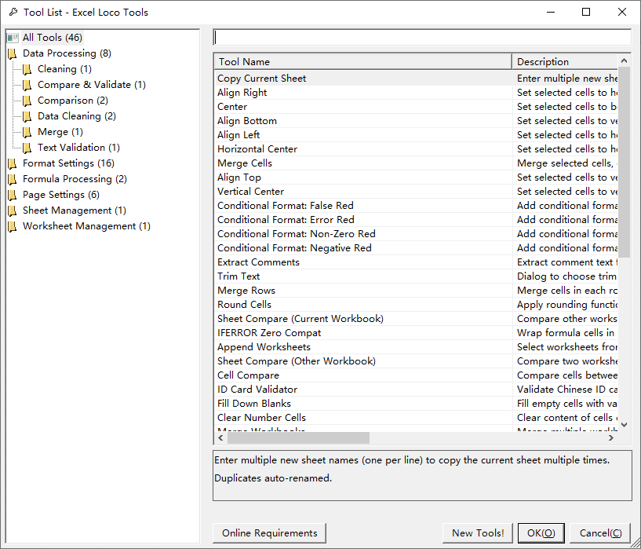
Task: Select the Vertical Center tool row
Action: pyautogui.click(x=416, y=192)
